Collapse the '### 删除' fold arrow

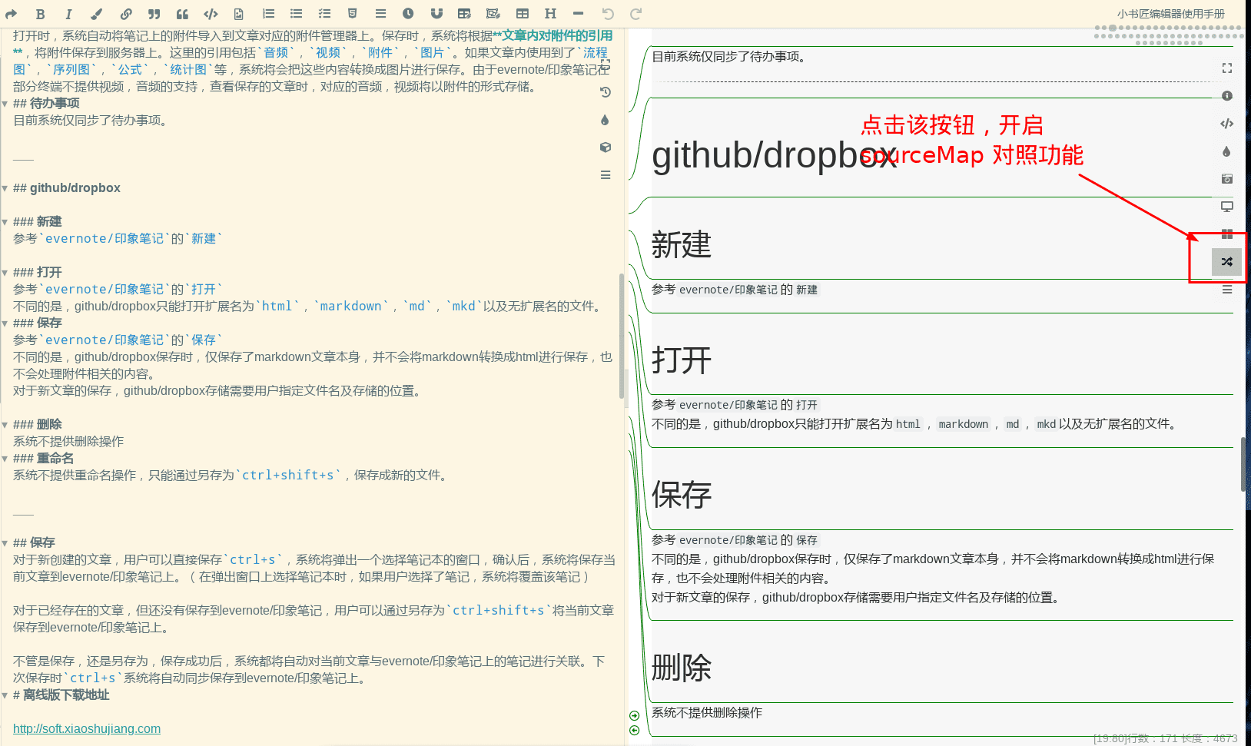tap(5, 425)
